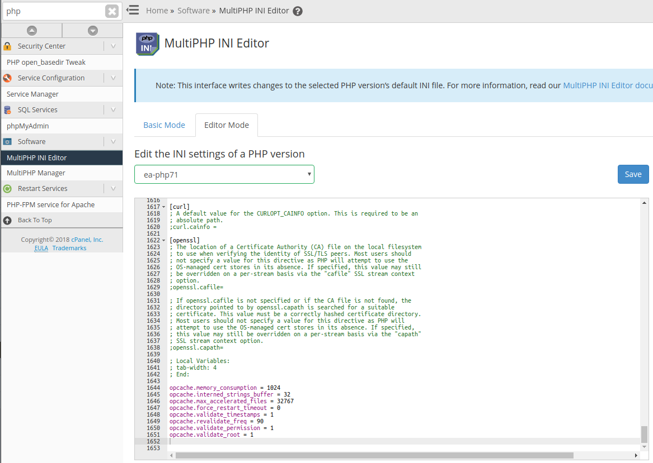The height and width of the screenshot is (463, 653).
Task: Click the Back To Top arrow icon
Action: coord(7,220)
